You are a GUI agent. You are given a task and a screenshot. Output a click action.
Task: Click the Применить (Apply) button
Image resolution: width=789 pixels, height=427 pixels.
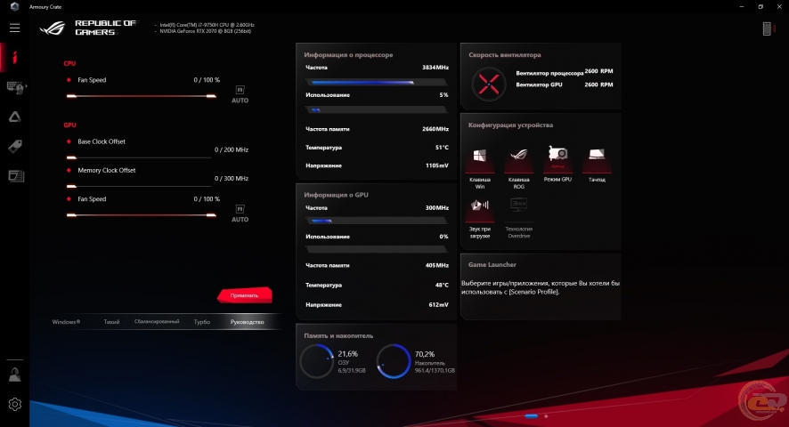point(245,295)
